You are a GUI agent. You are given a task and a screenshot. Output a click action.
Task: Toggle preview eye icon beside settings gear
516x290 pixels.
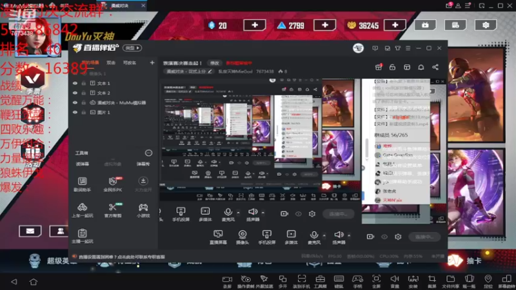coord(384,237)
